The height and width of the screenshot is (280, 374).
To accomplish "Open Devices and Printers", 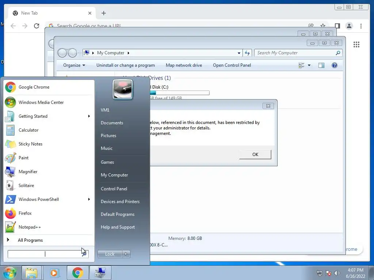I will (120, 202).
